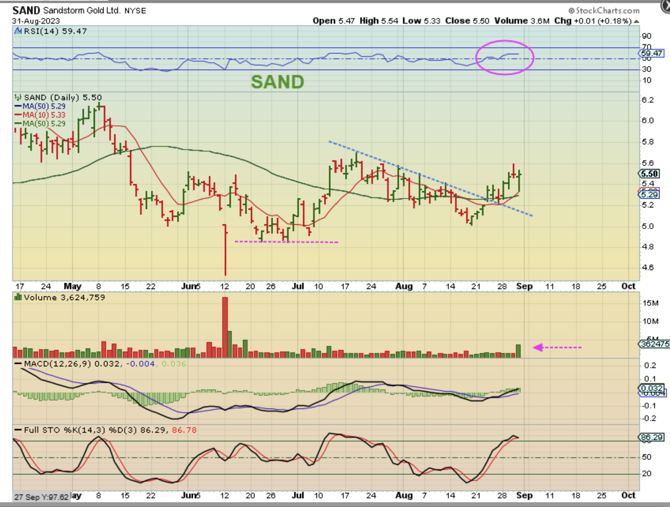Click the bar icon before SAND (Daily)

(18, 97)
